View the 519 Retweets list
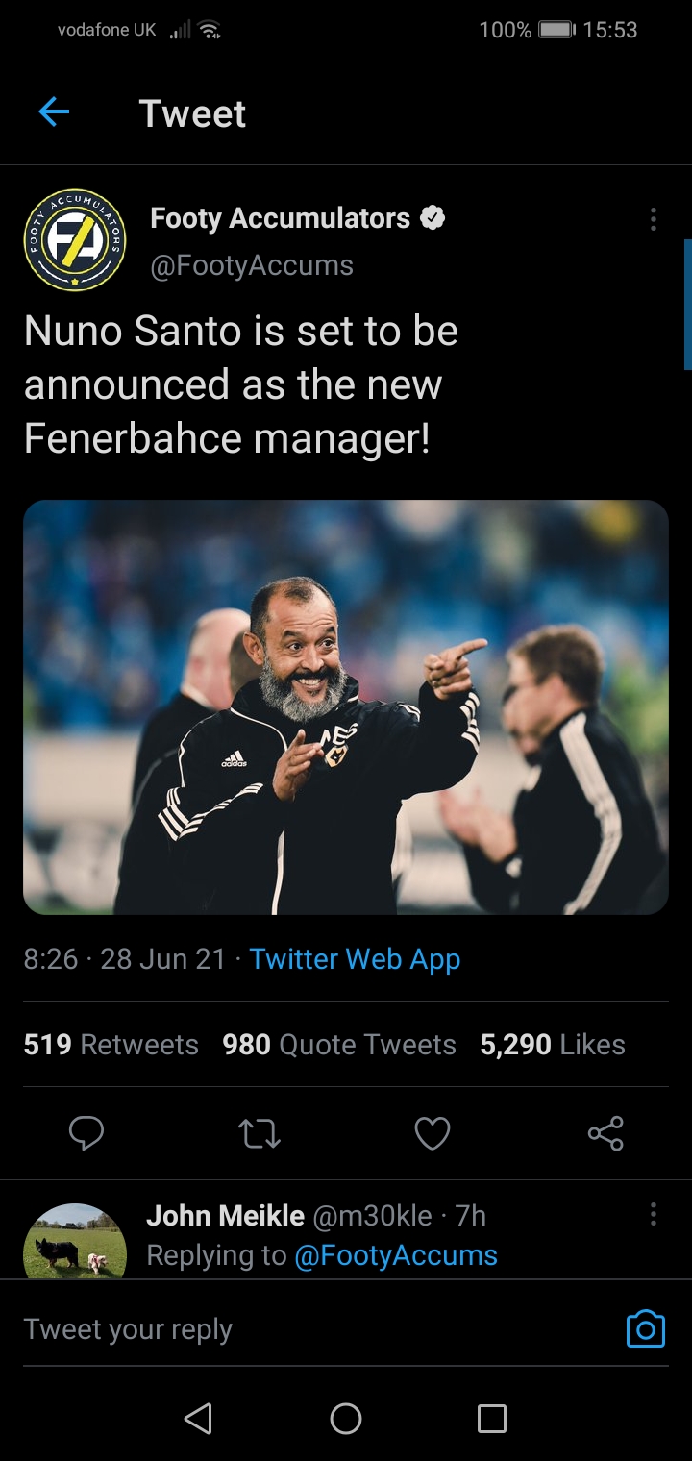 click(x=111, y=1045)
